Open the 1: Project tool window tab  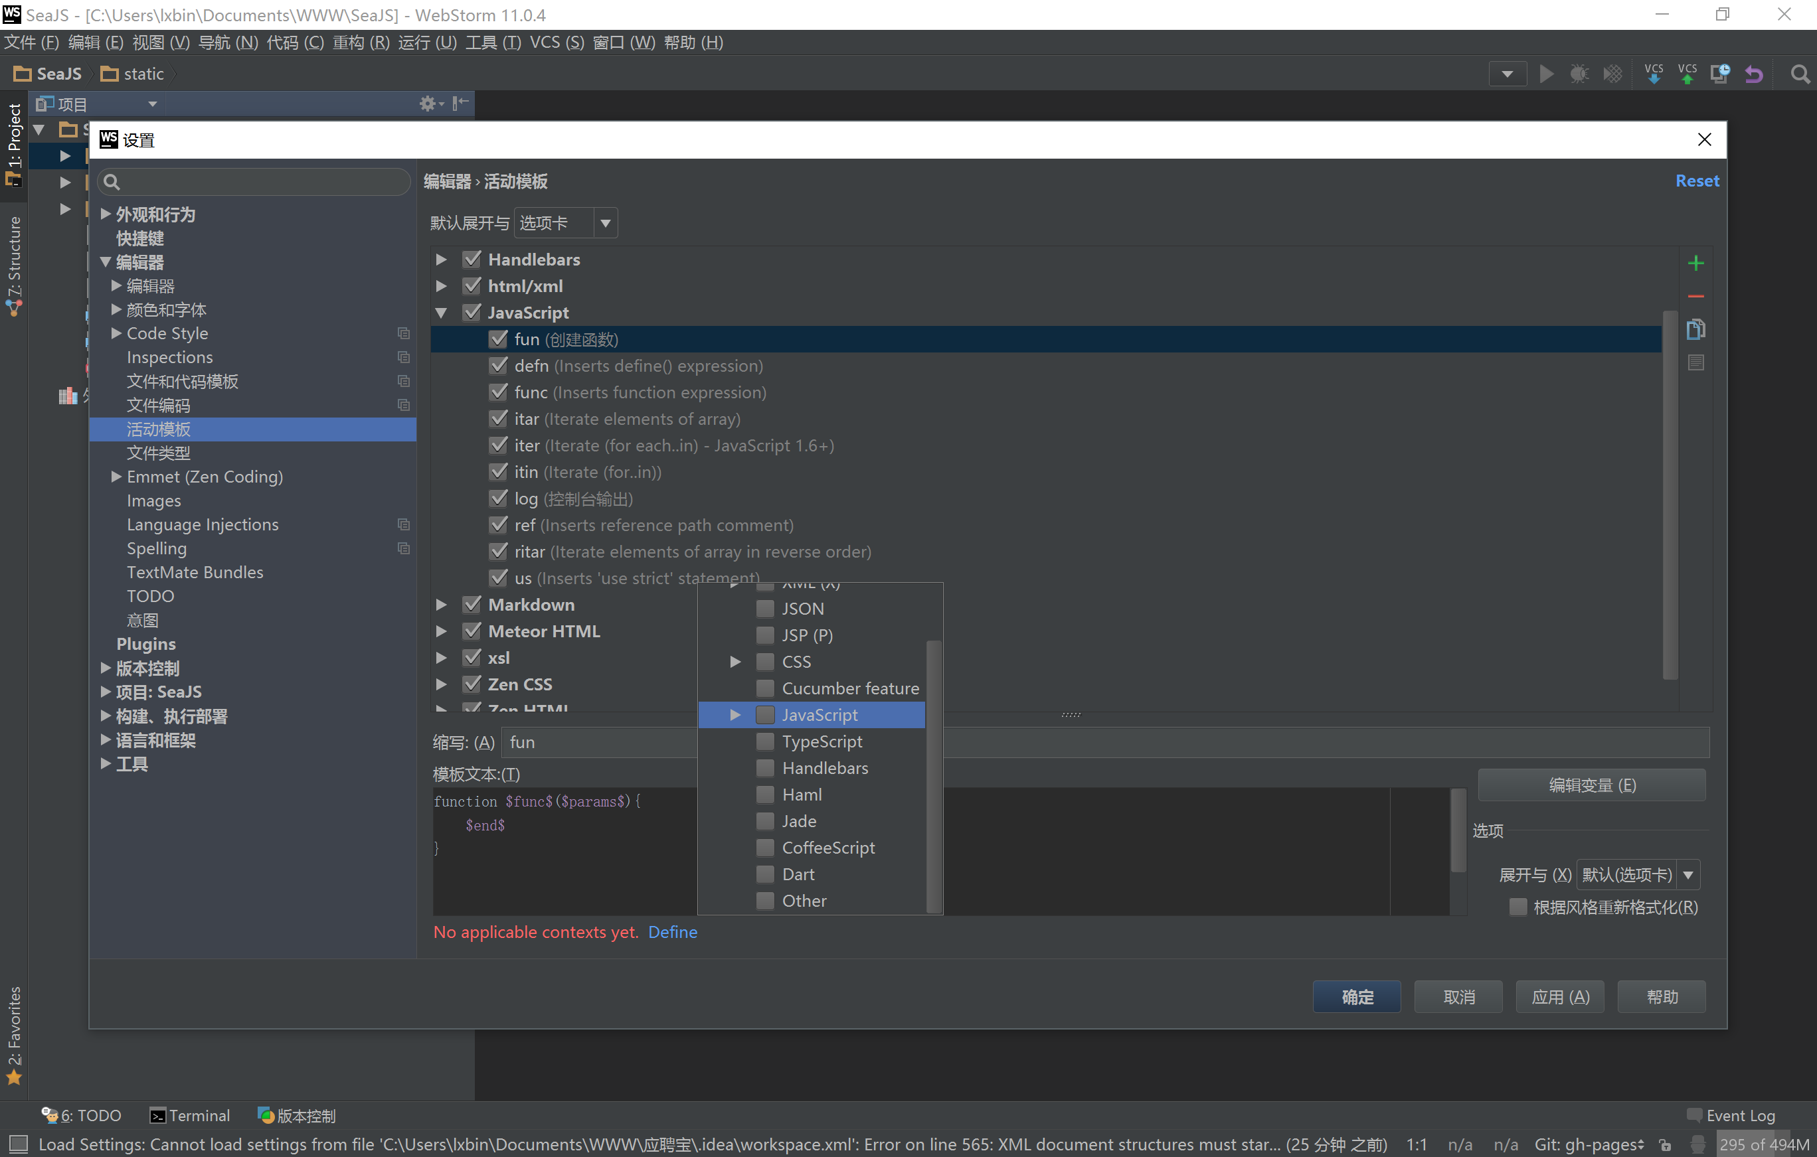click(x=13, y=145)
